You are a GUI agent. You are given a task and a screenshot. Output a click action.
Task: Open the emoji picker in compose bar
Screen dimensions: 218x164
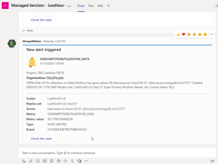pos(38,161)
